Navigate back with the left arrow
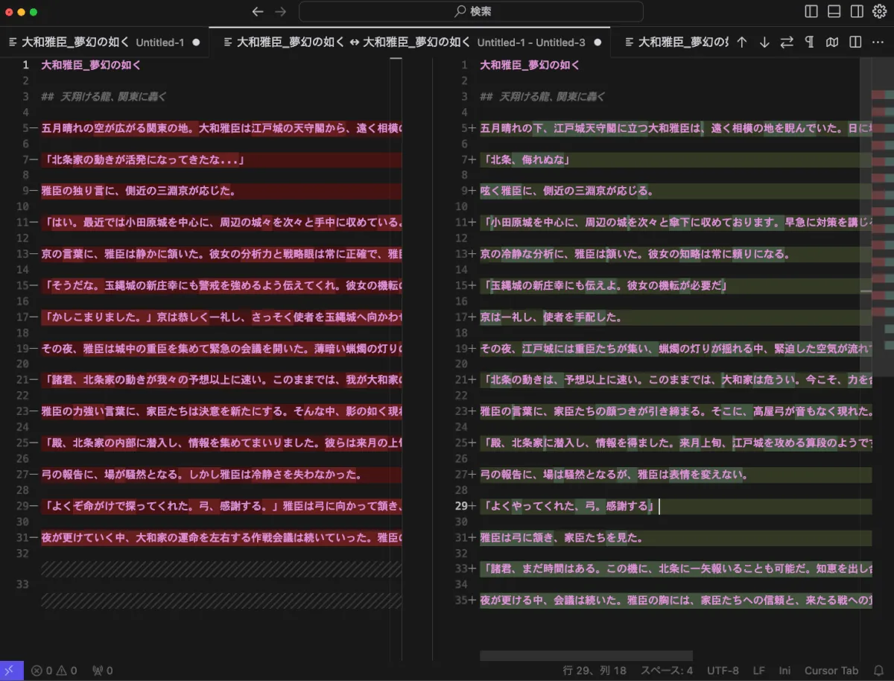The image size is (894, 681). 258,12
